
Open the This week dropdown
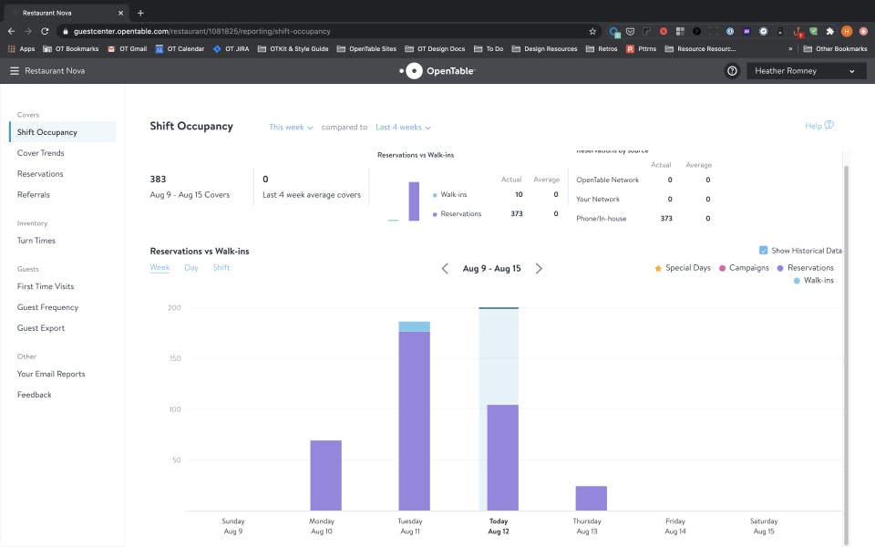[x=288, y=127]
